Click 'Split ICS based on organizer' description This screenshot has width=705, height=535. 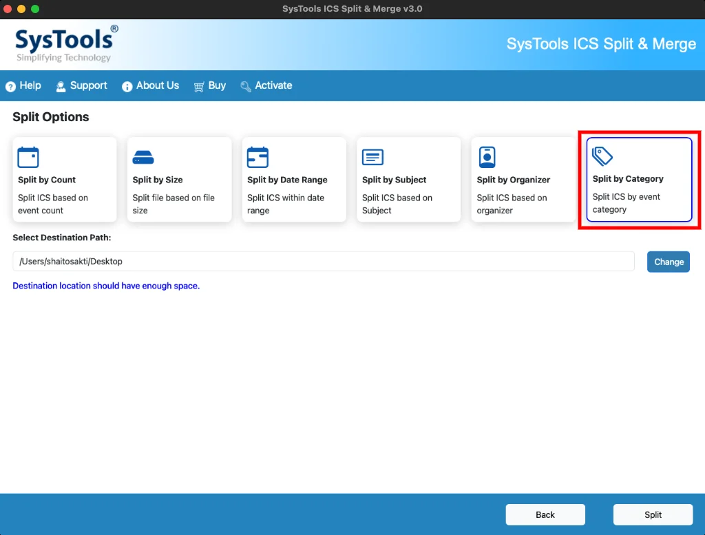[512, 204]
